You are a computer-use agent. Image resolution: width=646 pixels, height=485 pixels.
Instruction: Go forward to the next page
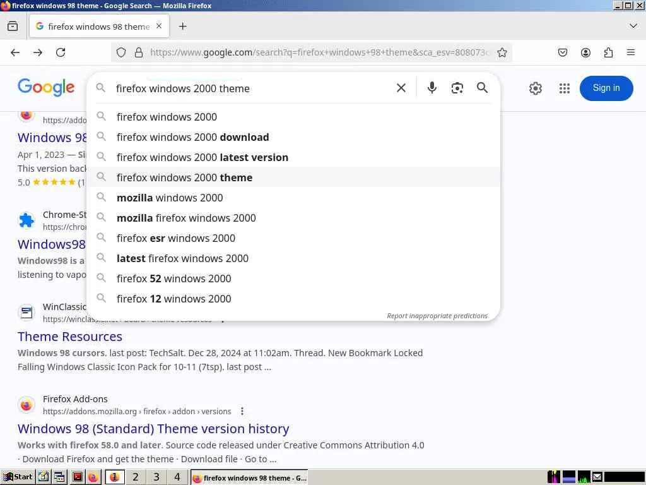(x=38, y=52)
